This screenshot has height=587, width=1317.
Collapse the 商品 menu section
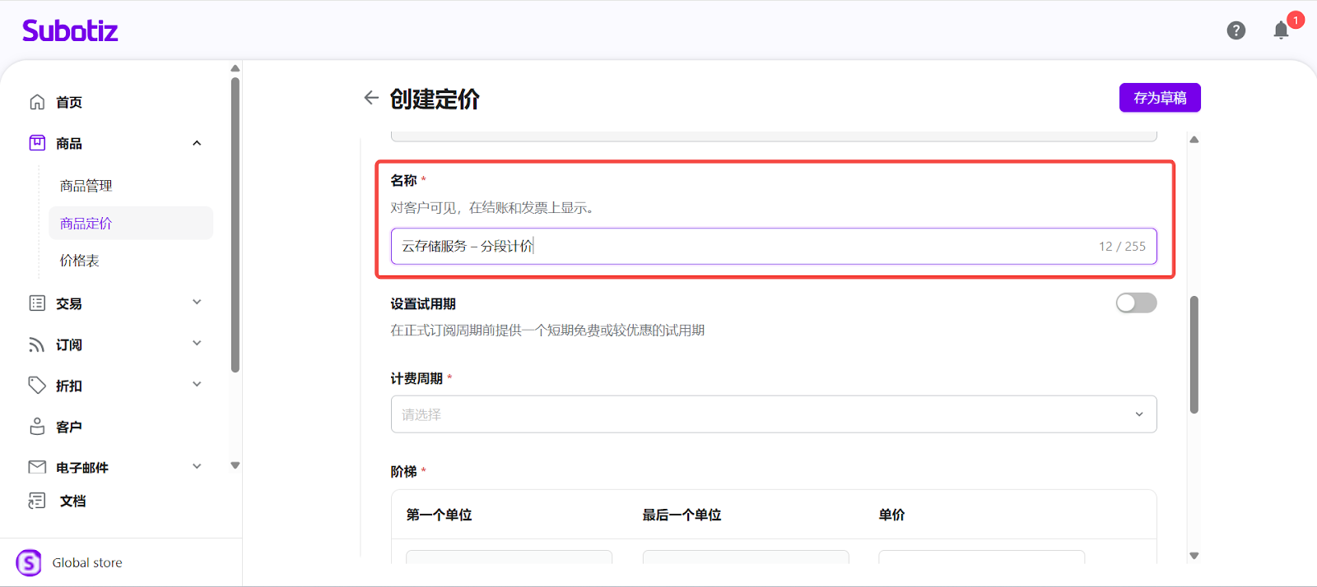tap(197, 143)
